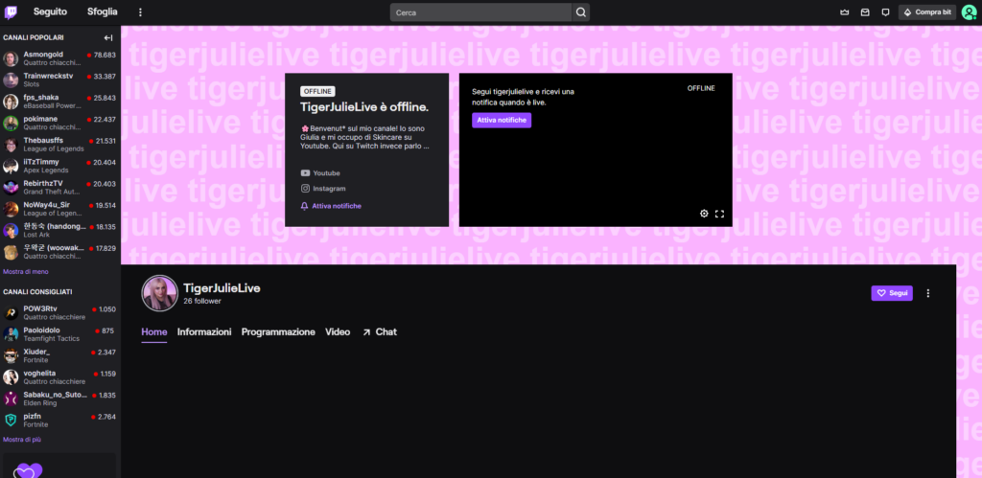
Task: Click Paoloidolo channel avatar
Action: (11, 334)
